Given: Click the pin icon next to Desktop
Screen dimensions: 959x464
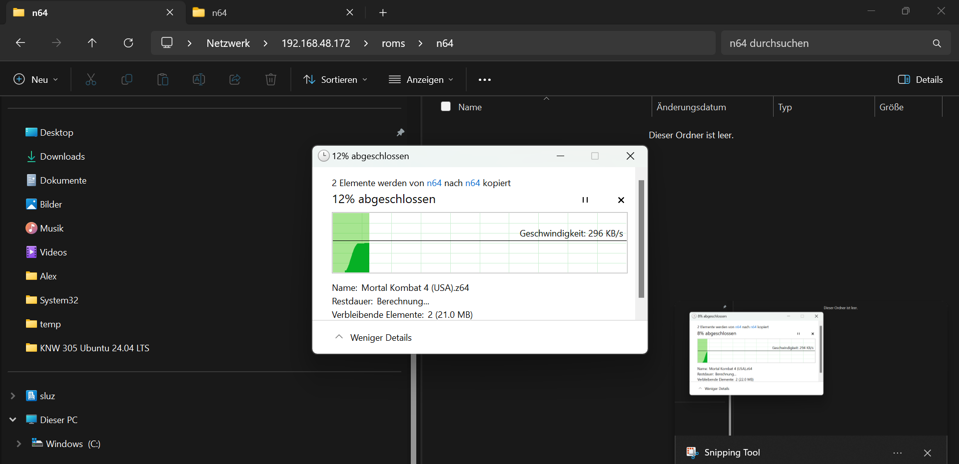Looking at the screenshot, I should tap(400, 133).
